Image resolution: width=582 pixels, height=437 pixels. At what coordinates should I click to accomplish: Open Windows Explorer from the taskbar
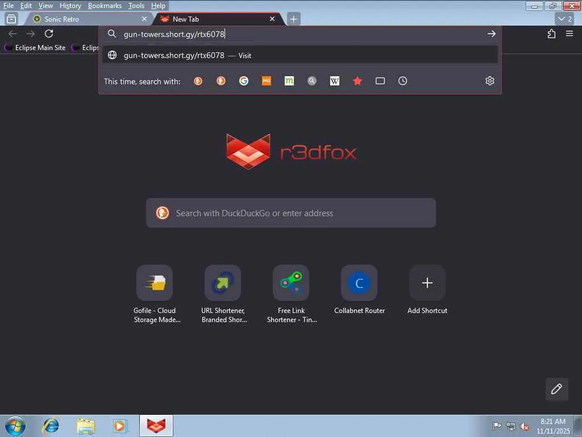tap(86, 426)
